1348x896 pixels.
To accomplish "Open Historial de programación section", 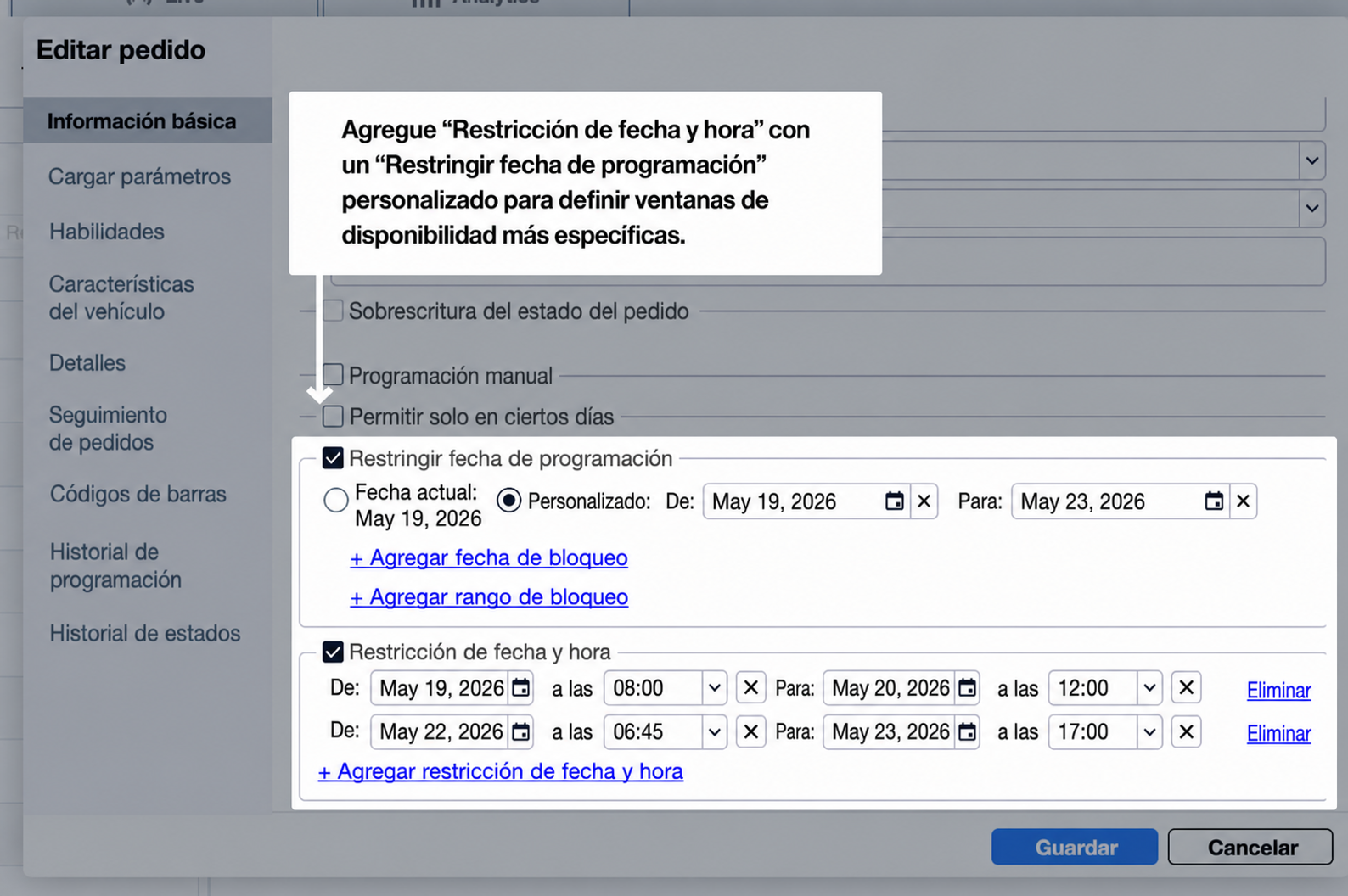I will [x=115, y=565].
